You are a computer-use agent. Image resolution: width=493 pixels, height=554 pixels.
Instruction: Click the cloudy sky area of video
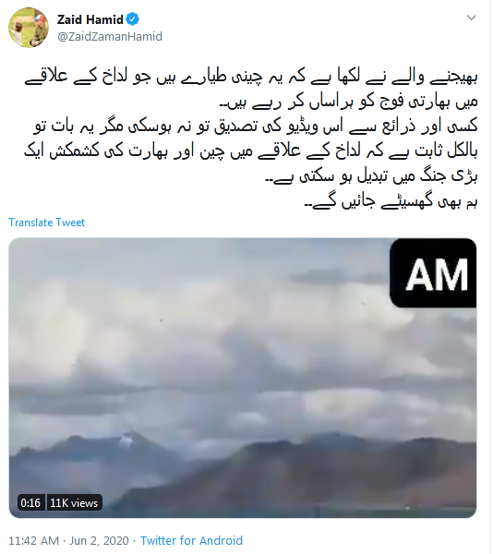(198, 336)
